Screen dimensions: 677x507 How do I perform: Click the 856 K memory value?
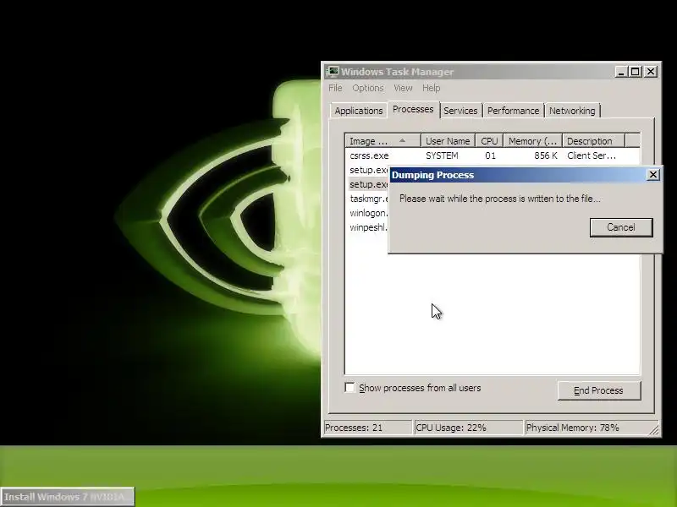click(x=545, y=155)
